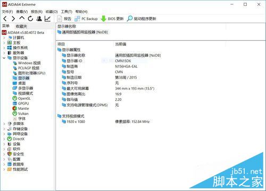Select the 视频模式 tree item
The width and height of the screenshot is (266, 191).
point(23,93)
